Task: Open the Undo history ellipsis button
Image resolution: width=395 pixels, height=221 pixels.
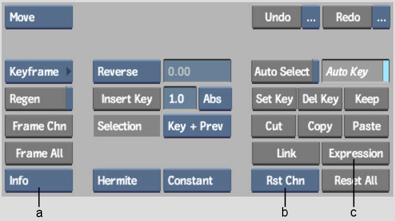Action: 311,17
